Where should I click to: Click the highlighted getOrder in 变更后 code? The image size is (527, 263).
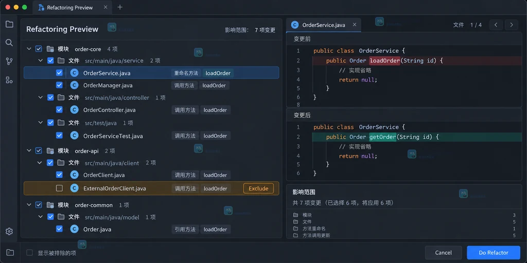tap(383, 137)
